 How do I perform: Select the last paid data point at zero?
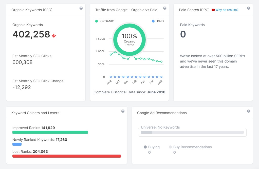pyautogui.click(x=161, y=77)
